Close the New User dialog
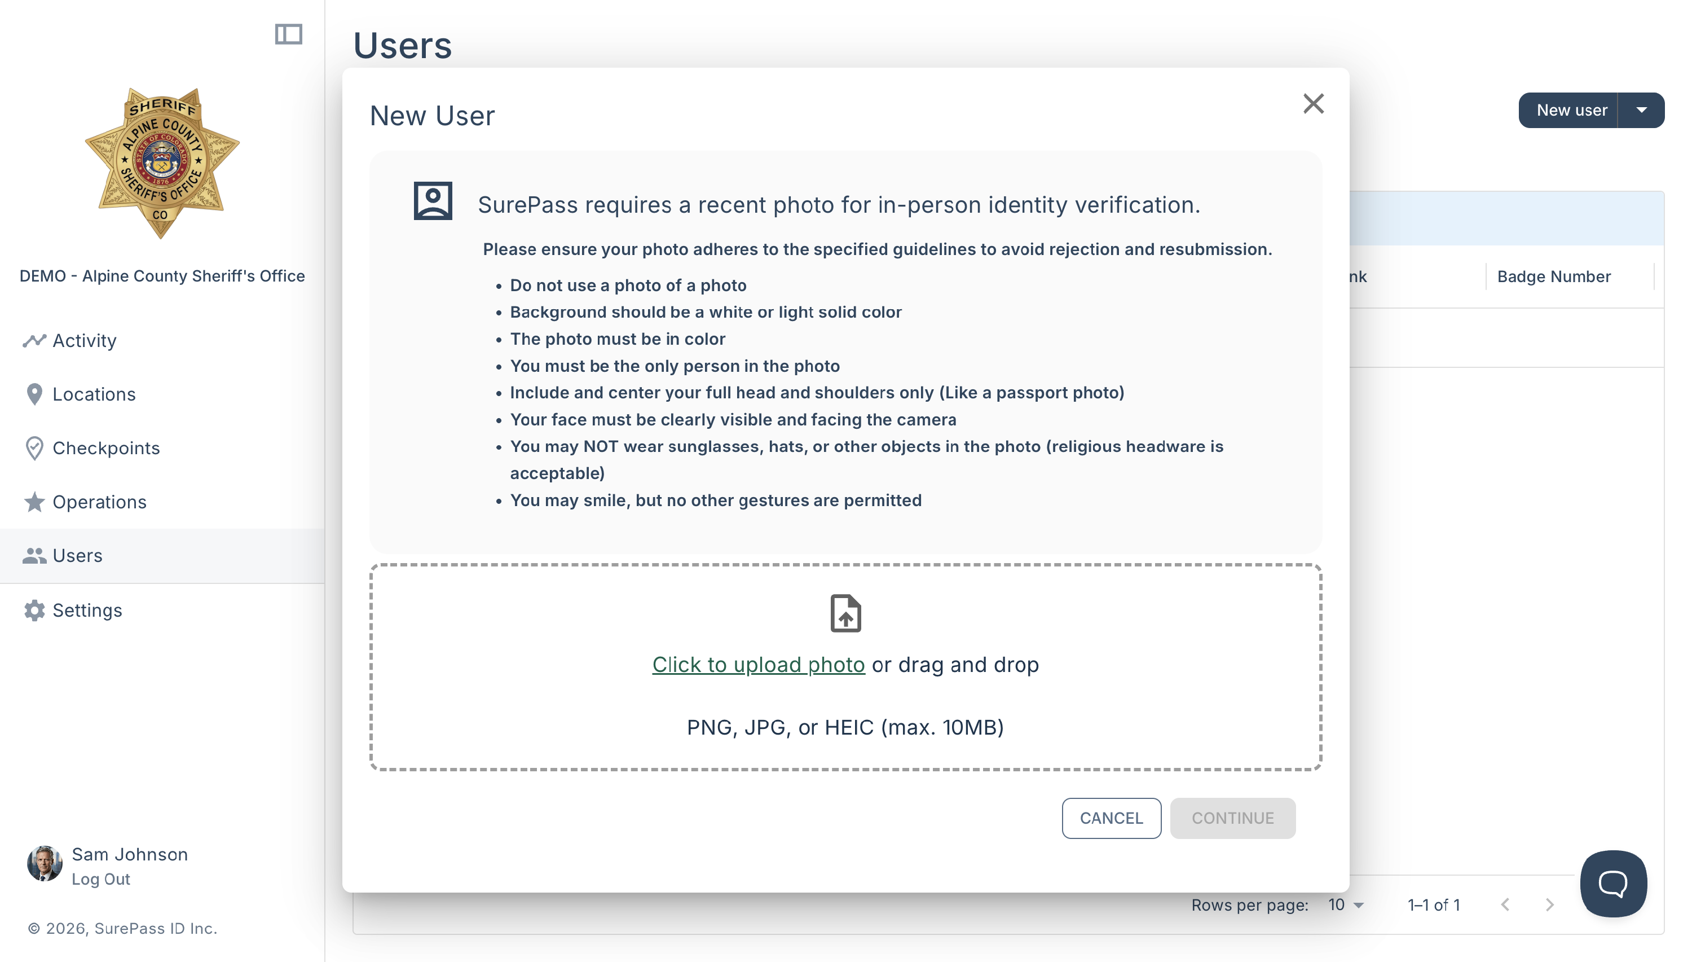This screenshot has width=1692, height=962. pos(1313,104)
